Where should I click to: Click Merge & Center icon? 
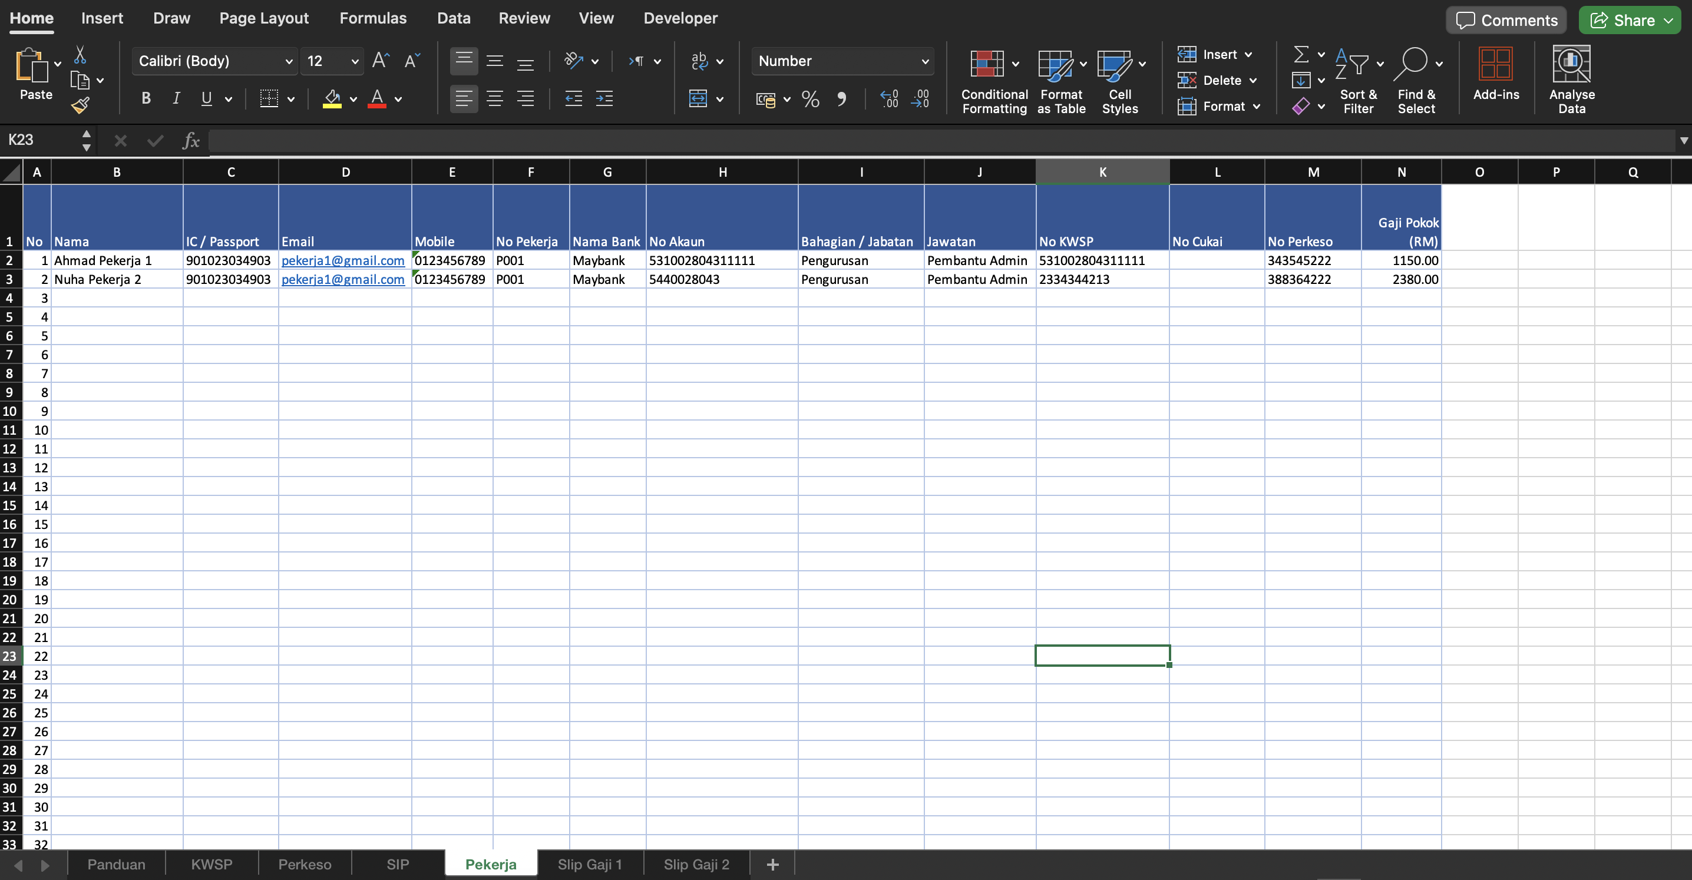(x=698, y=98)
